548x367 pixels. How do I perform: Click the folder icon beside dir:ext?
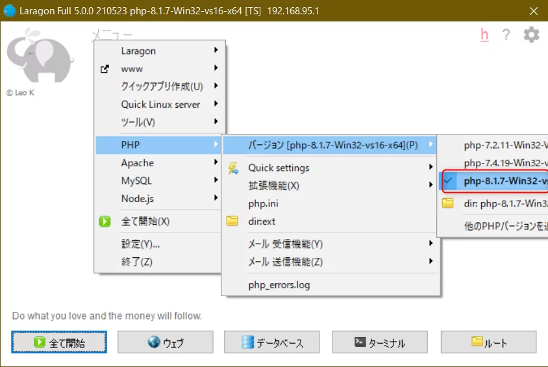click(x=232, y=221)
